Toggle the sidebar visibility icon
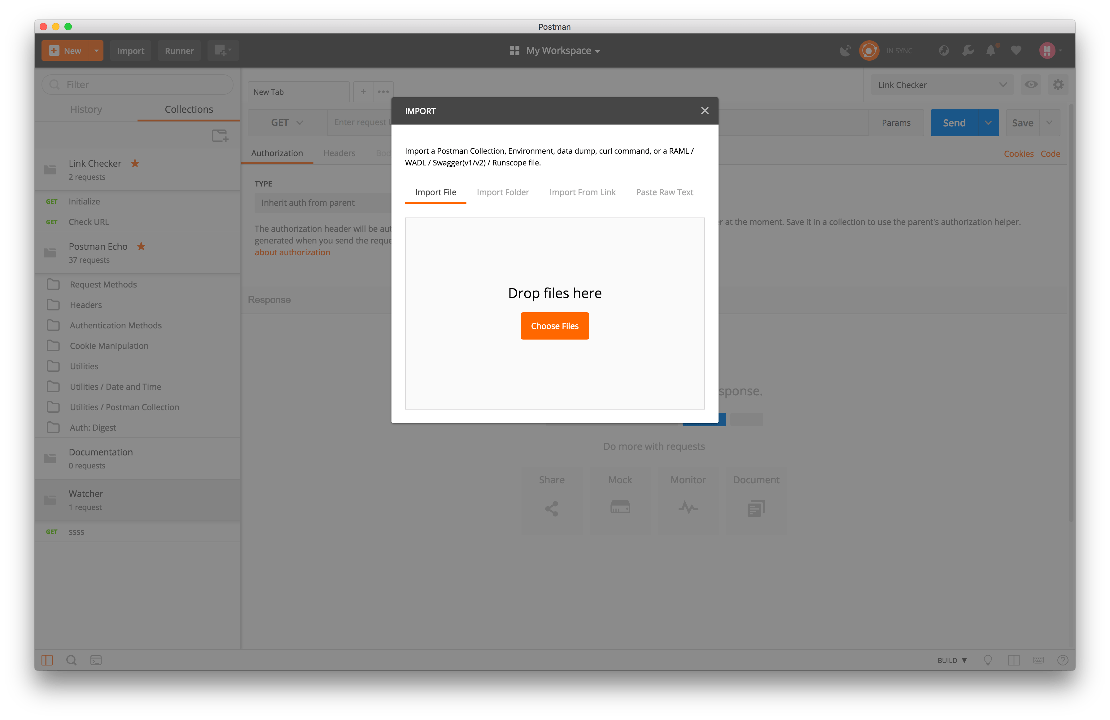1110x720 pixels. [47, 660]
